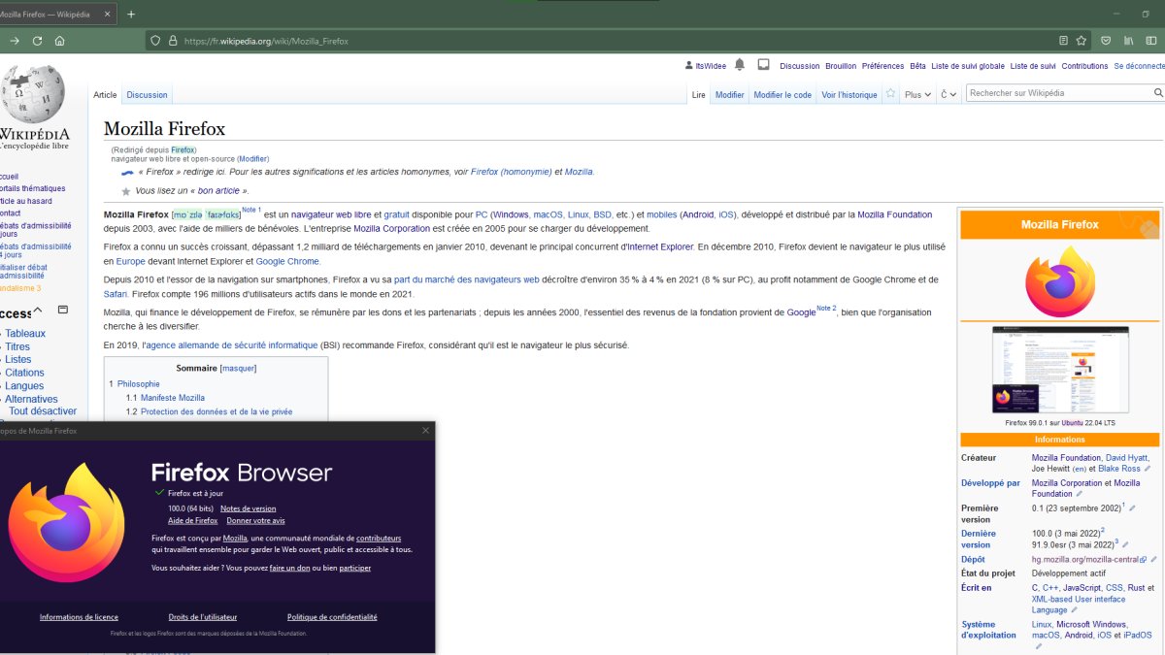Toggle the Langues accessibility option
This screenshot has height=655, width=1165.
point(24,386)
